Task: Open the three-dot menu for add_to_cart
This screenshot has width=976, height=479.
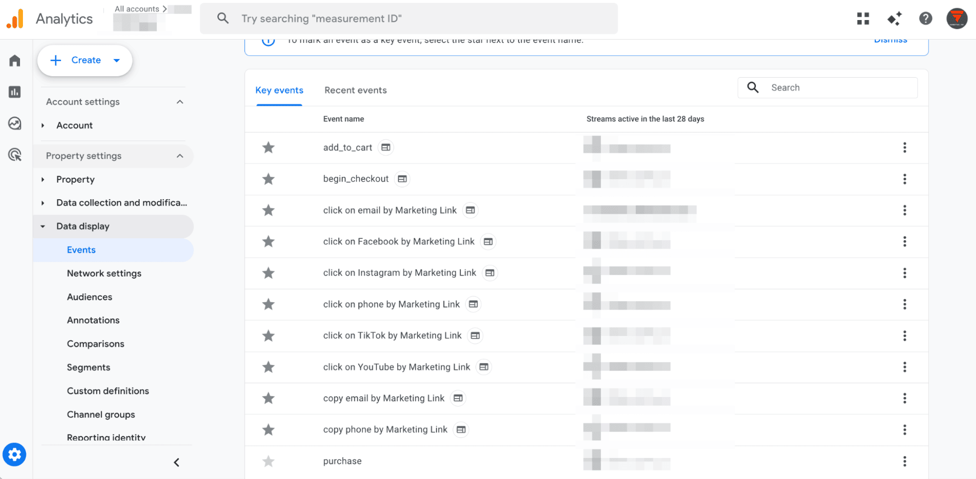Action: (x=905, y=147)
